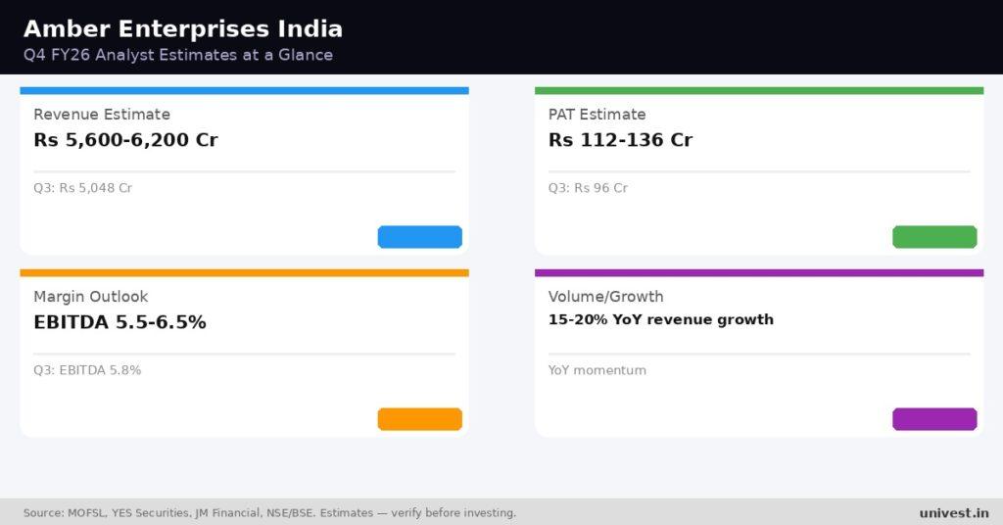Click the EBITDA 5.5-6.5% value
The height and width of the screenshot is (525, 1003).
(x=120, y=322)
